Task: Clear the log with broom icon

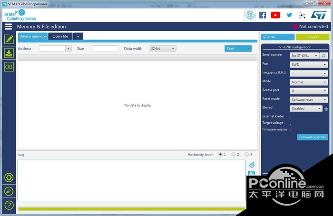Action: (252, 165)
